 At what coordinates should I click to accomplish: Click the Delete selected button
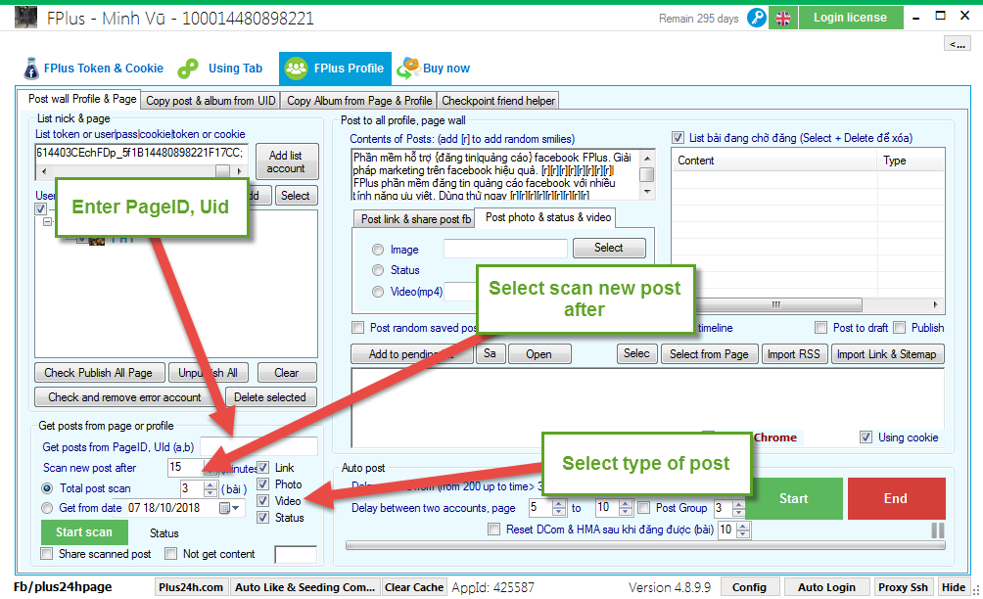[x=270, y=397]
